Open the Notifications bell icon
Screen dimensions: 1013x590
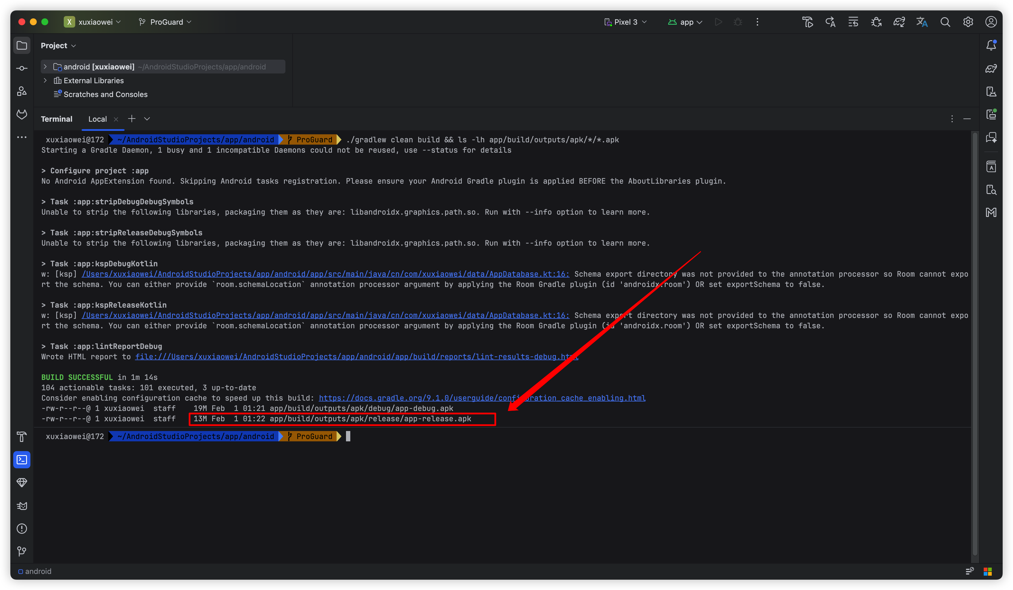click(x=991, y=45)
